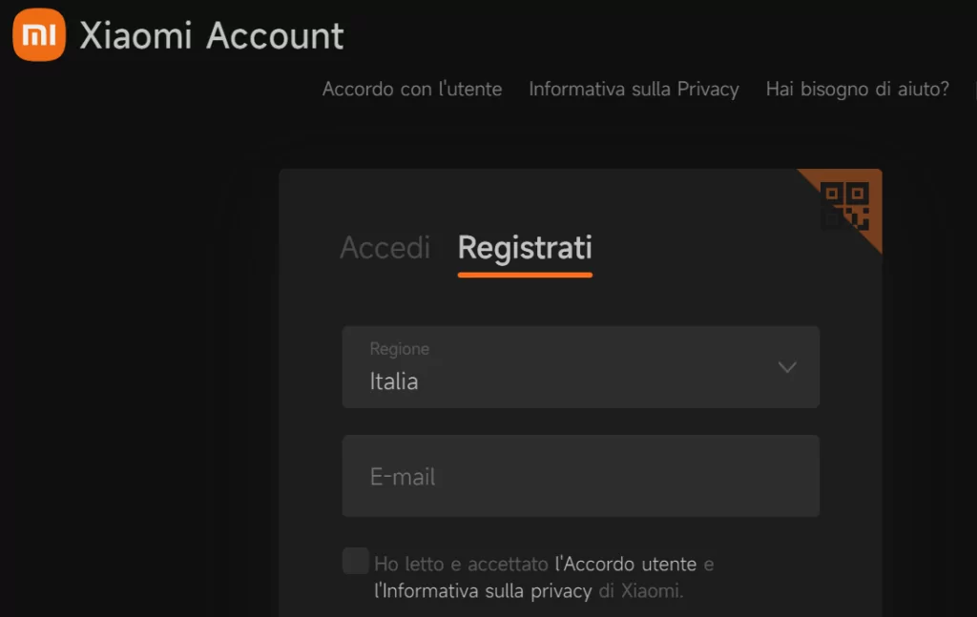Focus the registration email box
Screen dimensions: 977x617
(x=581, y=476)
